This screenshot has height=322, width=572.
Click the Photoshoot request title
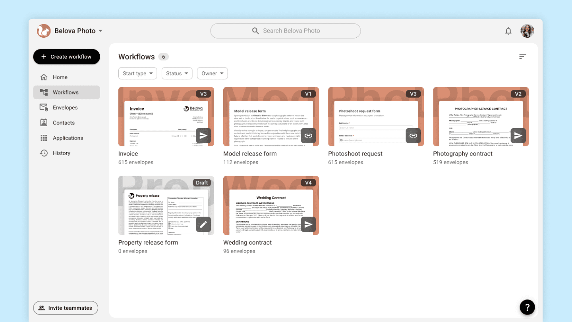tap(356, 154)
